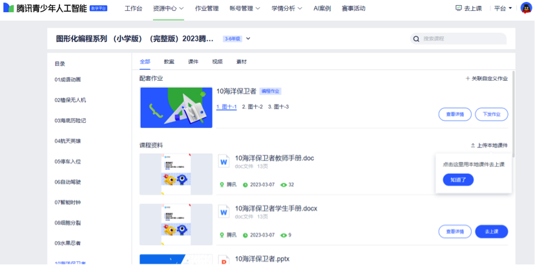The height and width of the screenshot is (265, 535).
Task: Click the plus icon for 关联自定义作业
Action: tap(467, 78)
